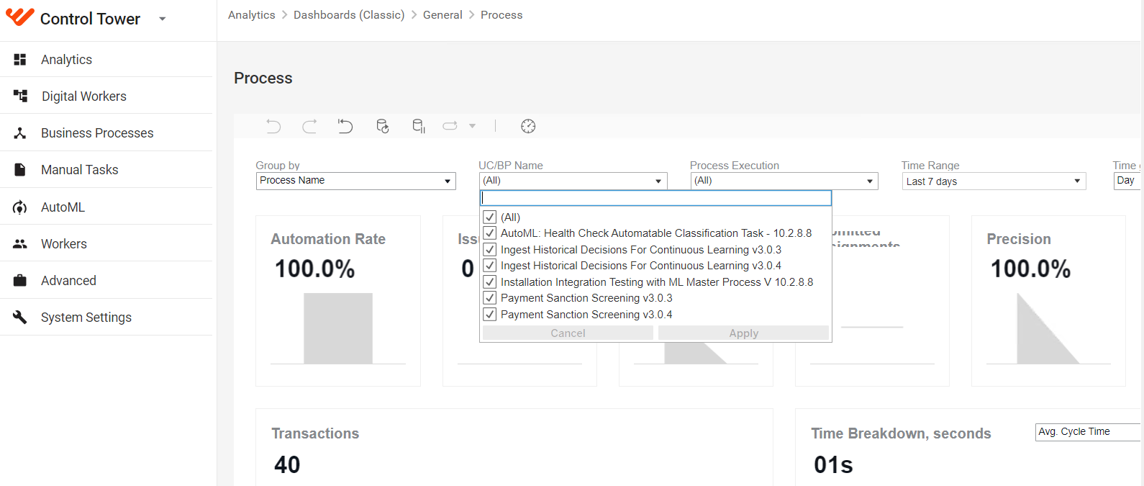
Task: Uncheck Ingest Historical Decisions v3.0.3 checkbox
Action: [490, 249]
